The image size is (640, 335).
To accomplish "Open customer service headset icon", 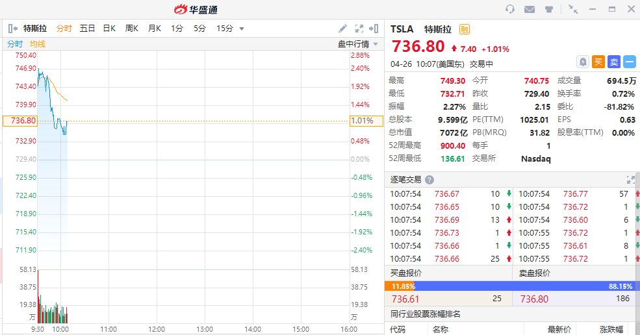I will coord(510,9).
